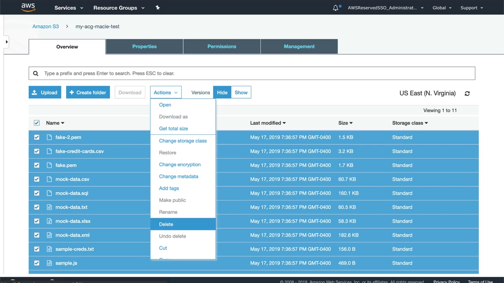The width and height of the screenshot is (504, 283).
Task: Open the notifications bell
Action: click(x=335, y=8)
